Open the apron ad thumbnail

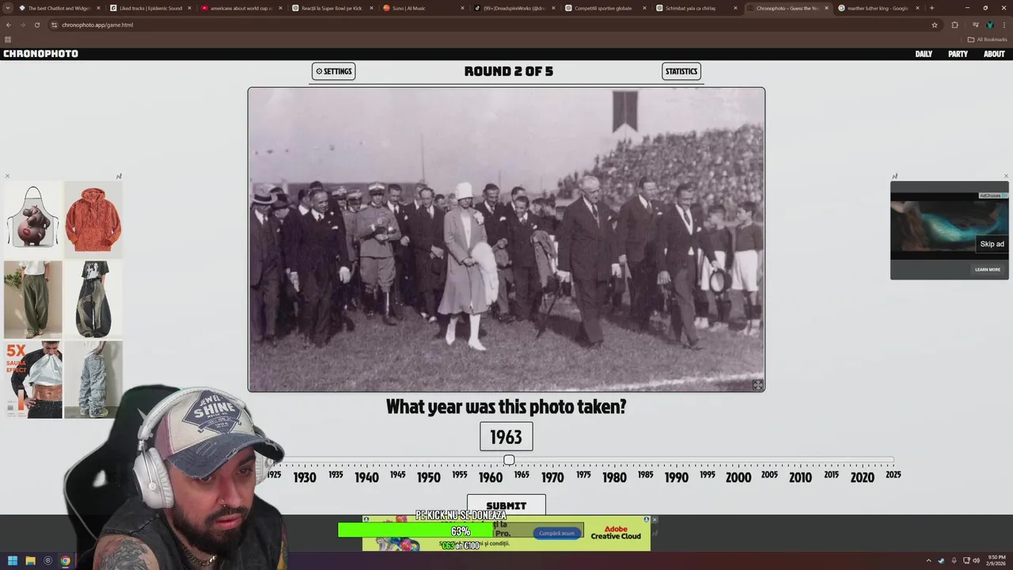click(x=32, y=220)
